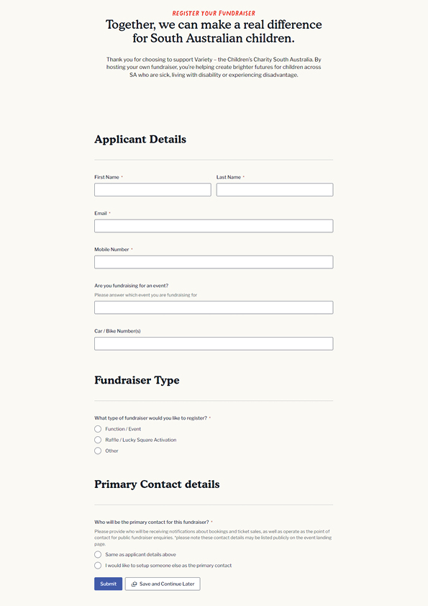
Task: Select the Email input box
Action: (214, 226)
